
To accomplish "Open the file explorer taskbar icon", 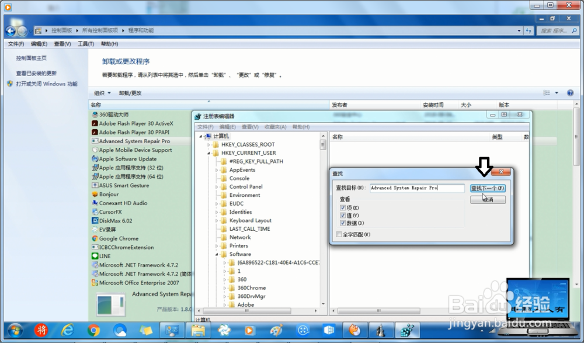I will 198,330.
